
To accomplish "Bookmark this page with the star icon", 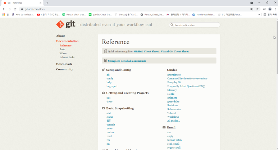I will click(x=258, y=9).
